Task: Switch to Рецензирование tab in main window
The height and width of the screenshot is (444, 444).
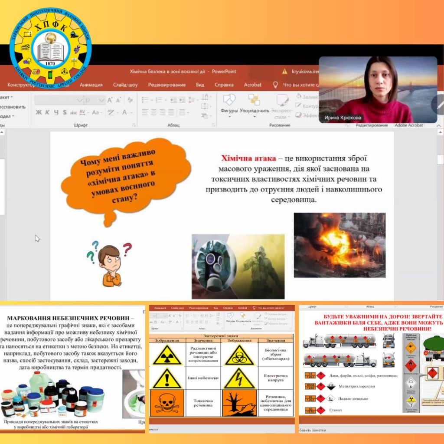Action: click(x=166, y=85)
